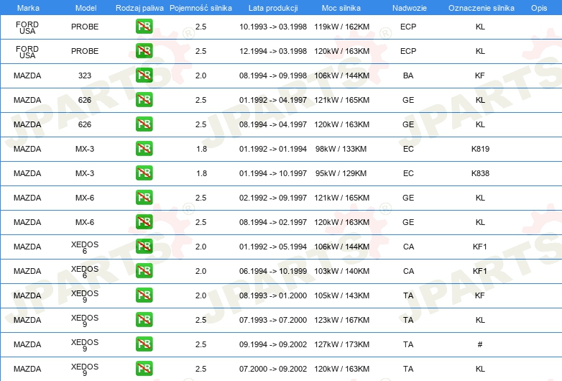Click the '07.2000 -> 09.2002' date cell
Image resolution: width=562 pixels, height=381 pixels.
pyautogui.click(x=273, y=369)
